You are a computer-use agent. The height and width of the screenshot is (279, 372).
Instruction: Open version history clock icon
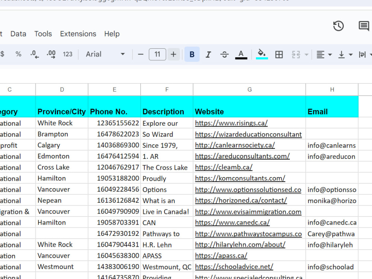tap(338, 26)
